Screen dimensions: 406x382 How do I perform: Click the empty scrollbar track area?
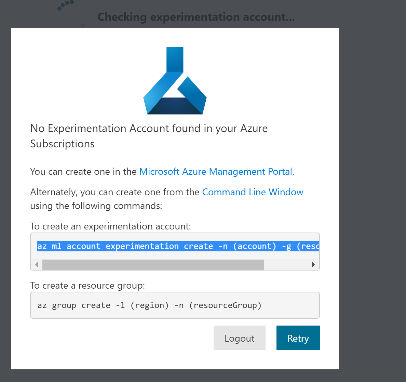[x=289, y=264]
